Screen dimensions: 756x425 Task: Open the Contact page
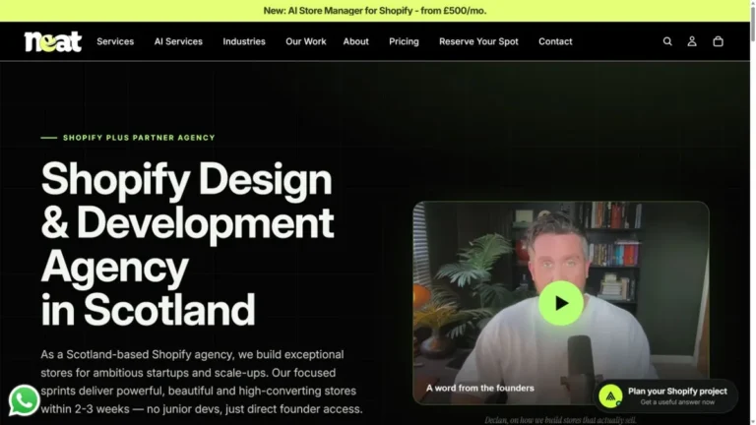pos(555,41)
